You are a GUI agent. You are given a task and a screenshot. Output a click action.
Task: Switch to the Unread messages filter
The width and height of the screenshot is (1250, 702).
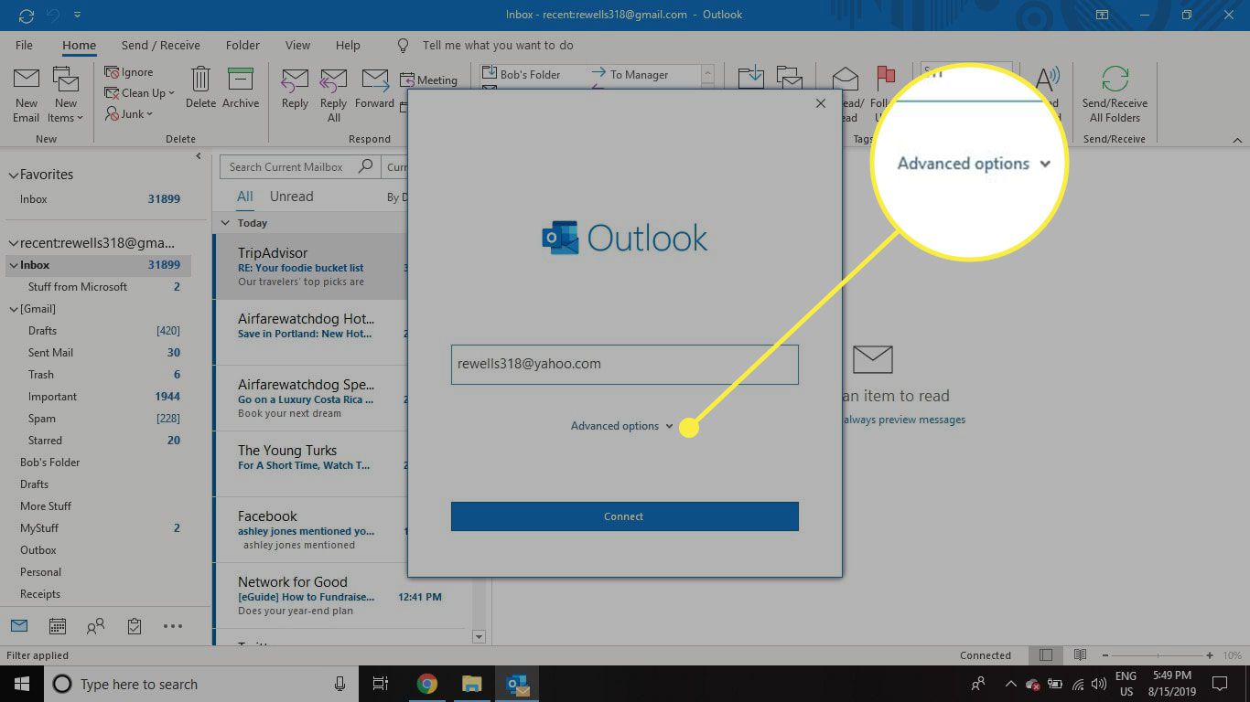(291, 197)
